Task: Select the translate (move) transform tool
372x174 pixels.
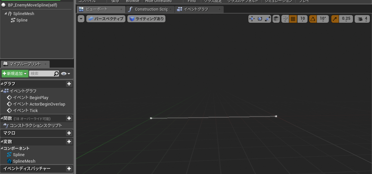Action: click(x=252, y=19)
